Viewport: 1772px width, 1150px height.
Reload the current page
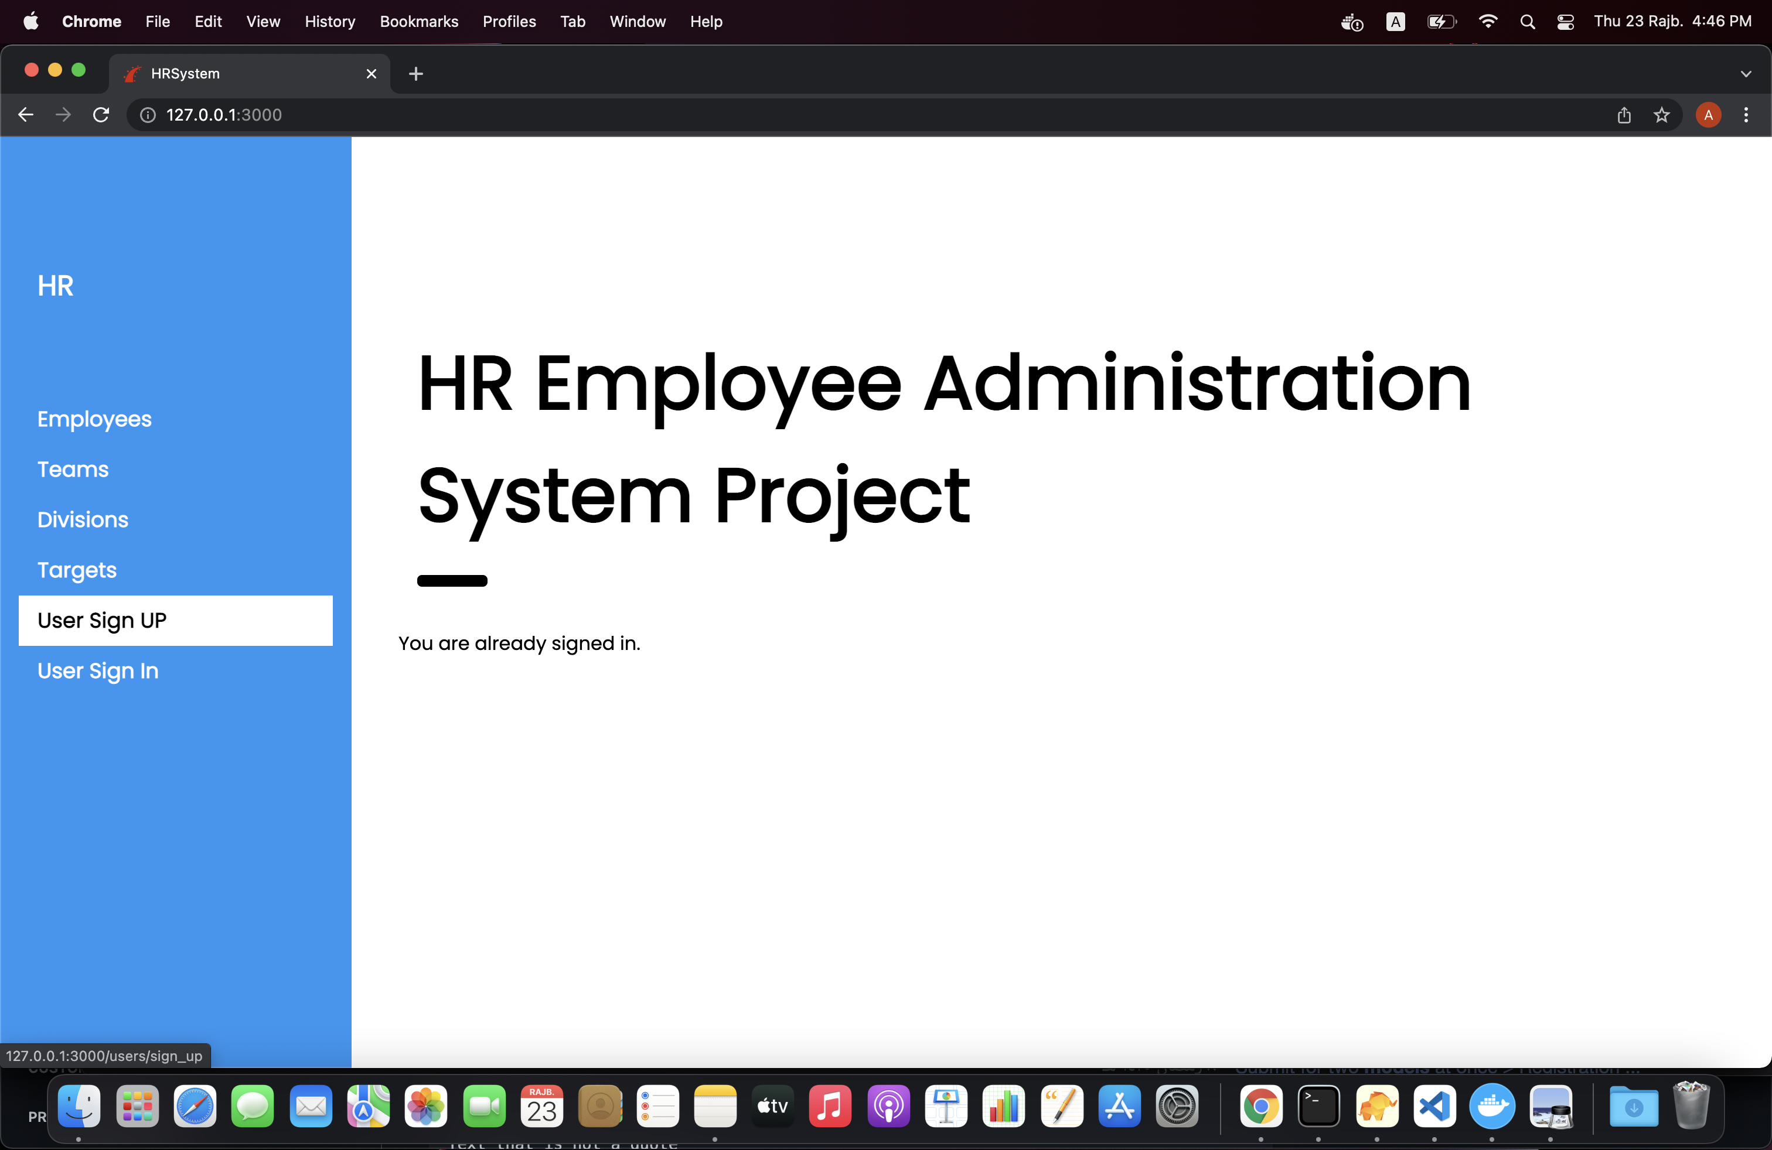(101, 115)
